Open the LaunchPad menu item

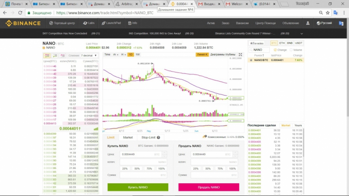click(111, 23)
